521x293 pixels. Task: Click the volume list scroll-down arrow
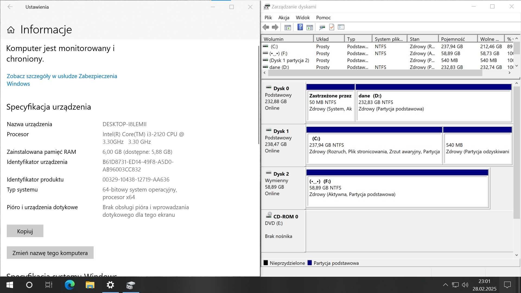(516, 66)
